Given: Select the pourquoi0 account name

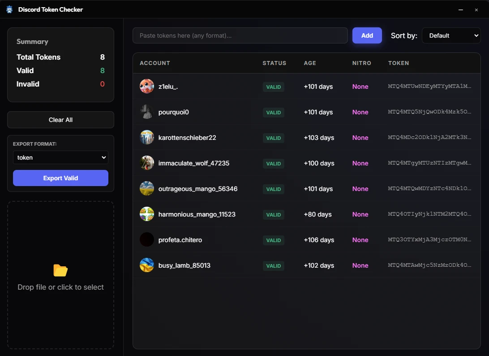Looking at the screenshot, I should tap(173, 112).
